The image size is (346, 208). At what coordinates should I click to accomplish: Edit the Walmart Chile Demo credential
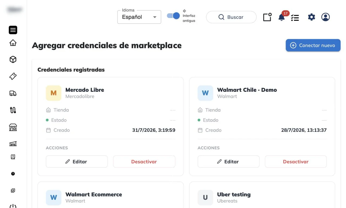tap(228, 162)
